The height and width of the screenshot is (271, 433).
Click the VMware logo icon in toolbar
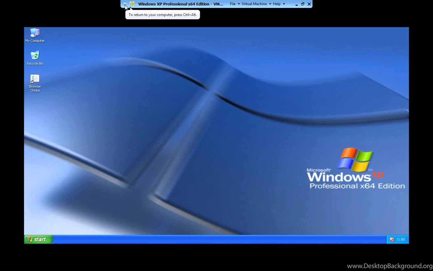coord(132,4)
